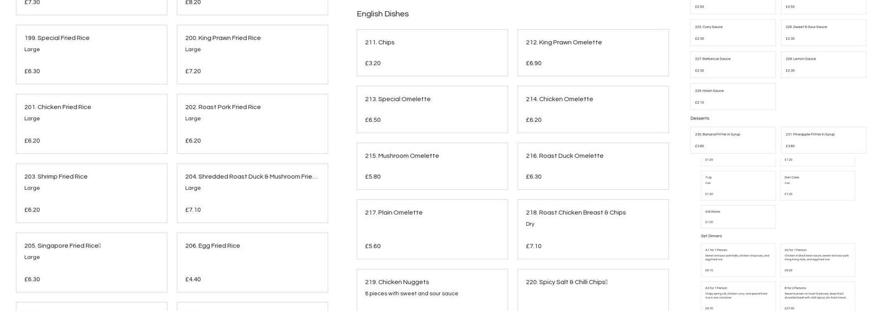This screenshot has height=311, width=872.
Task: Open the 225. Curry Sauce item
Action: coord(732,32)
